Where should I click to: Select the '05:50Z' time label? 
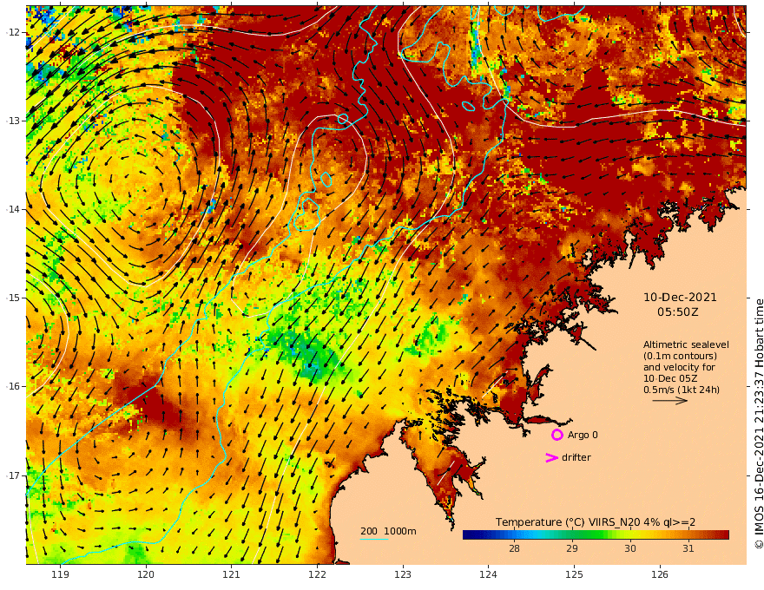coord(678,311)
